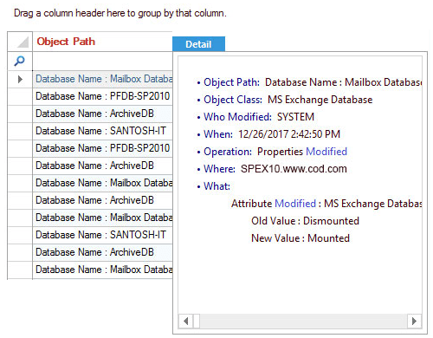Sort by the Object Path column header
Image resolution: width=433 pixels, height=338 pixels.
(x=102, y=42)
